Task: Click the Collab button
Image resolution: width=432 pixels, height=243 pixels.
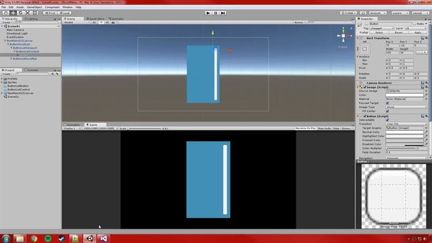Action: [348, 13]
